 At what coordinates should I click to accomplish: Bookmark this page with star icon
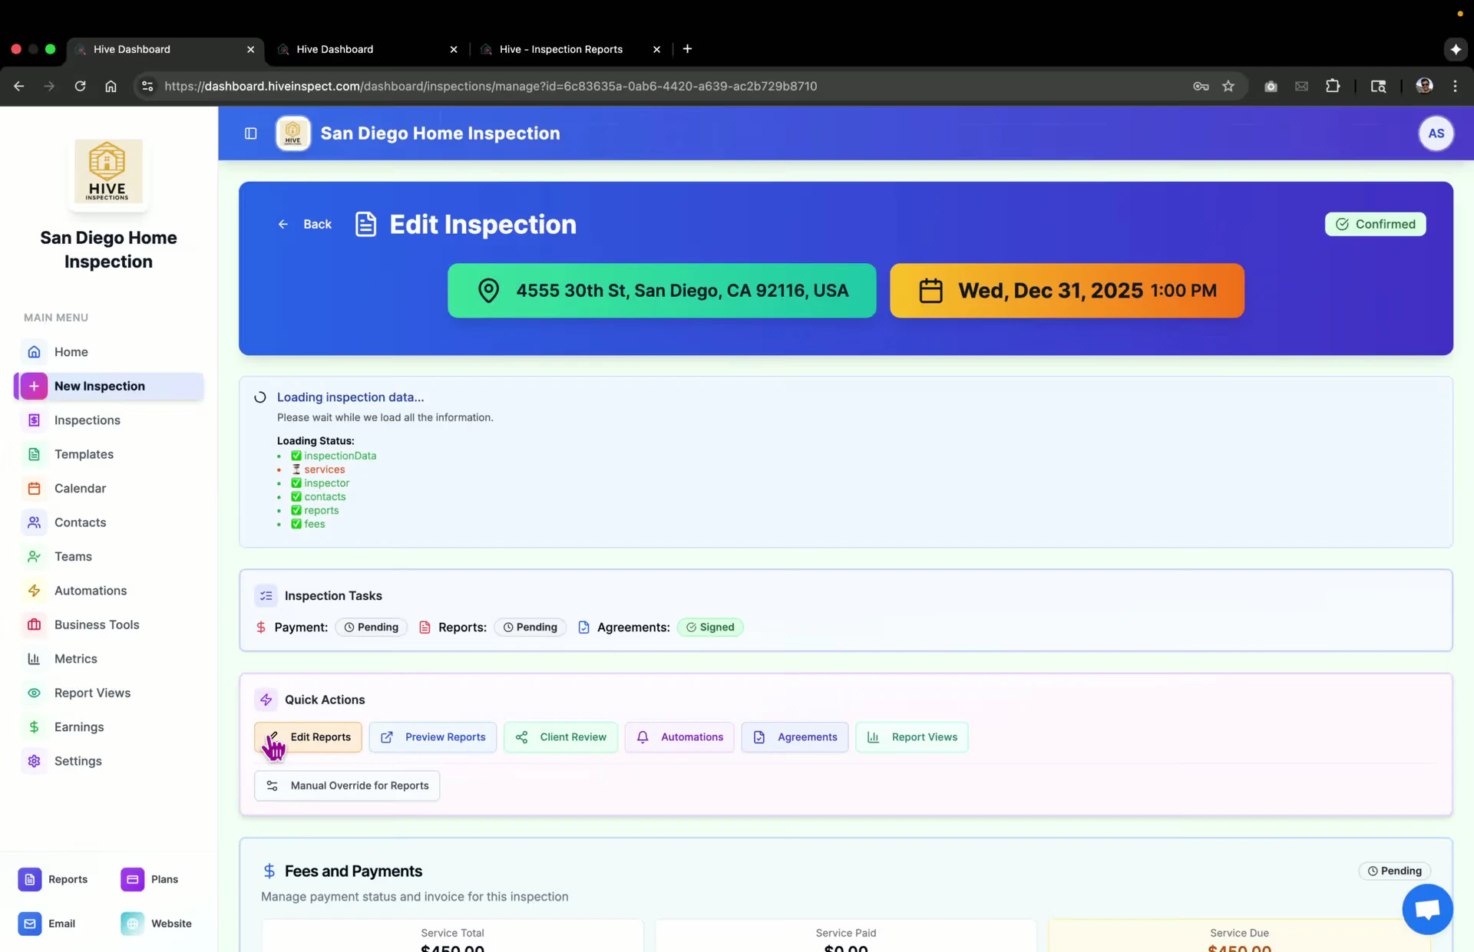pyautogui.click(x=1228, y=86)
